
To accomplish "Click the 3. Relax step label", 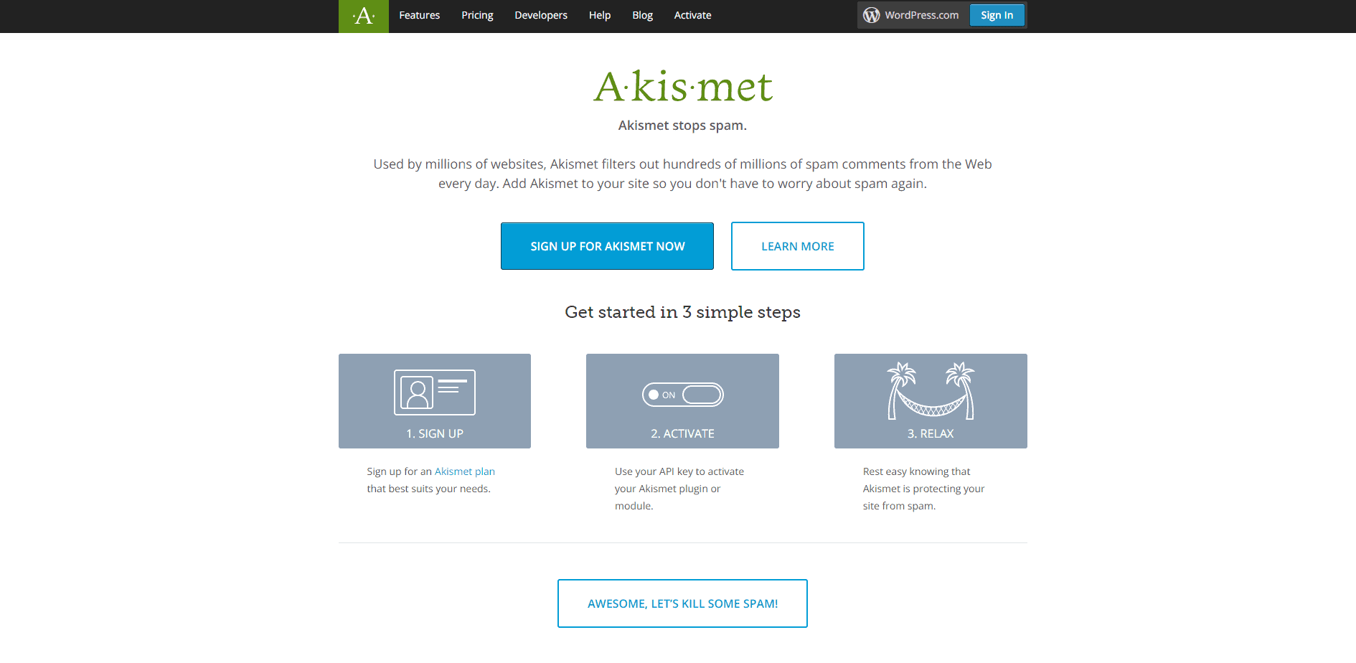I will point(931,433).
